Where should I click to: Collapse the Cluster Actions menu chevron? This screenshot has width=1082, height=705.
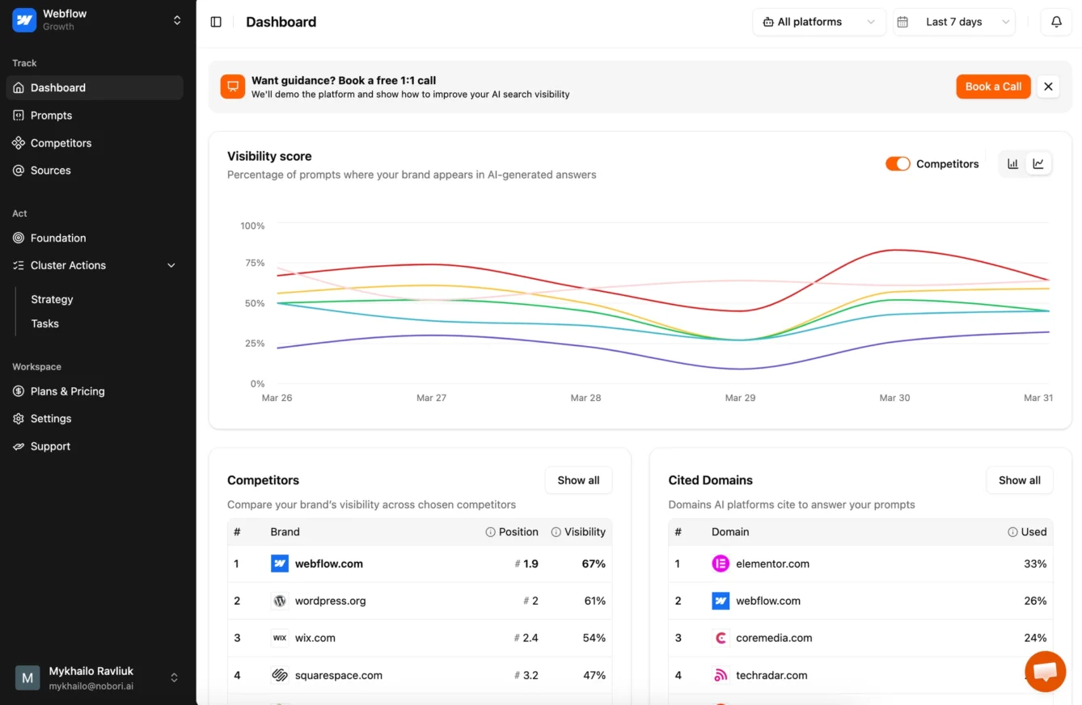tap(171, 265)
